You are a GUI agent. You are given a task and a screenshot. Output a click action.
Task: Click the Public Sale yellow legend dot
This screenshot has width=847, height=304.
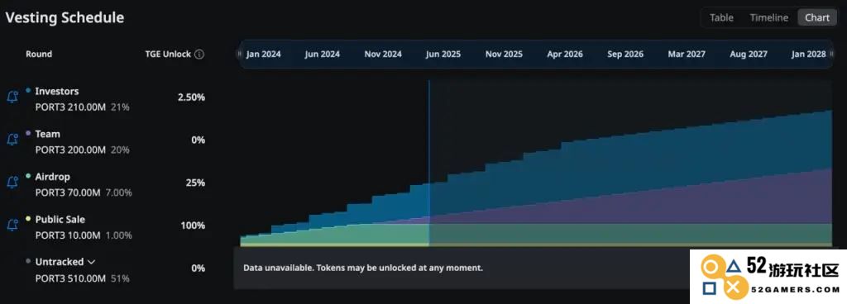click(x=28, y=219)
